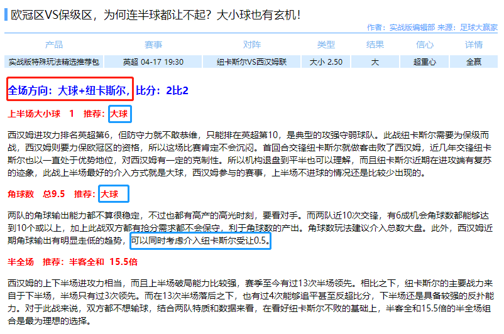Viewport: 504px width, 334px height.
Task: Select the 全赢 detail cell
Action: (x=474, y=62)
